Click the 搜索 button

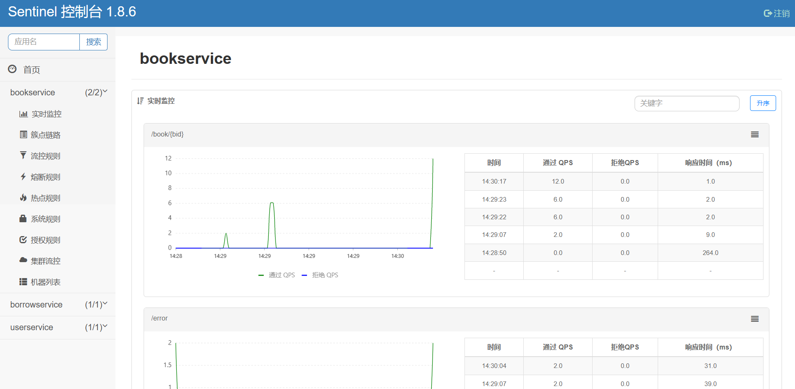pyautogui.click(x=93, y=42)
